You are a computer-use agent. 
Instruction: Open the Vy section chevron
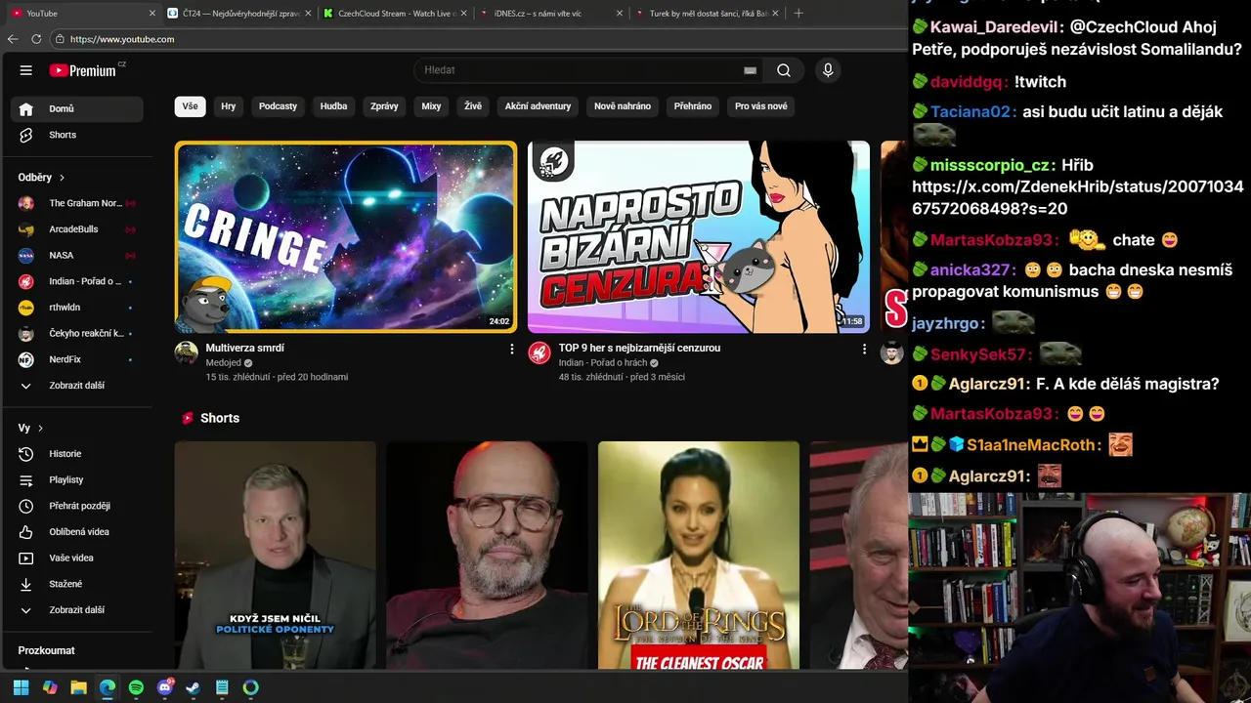tap(40, 428)
